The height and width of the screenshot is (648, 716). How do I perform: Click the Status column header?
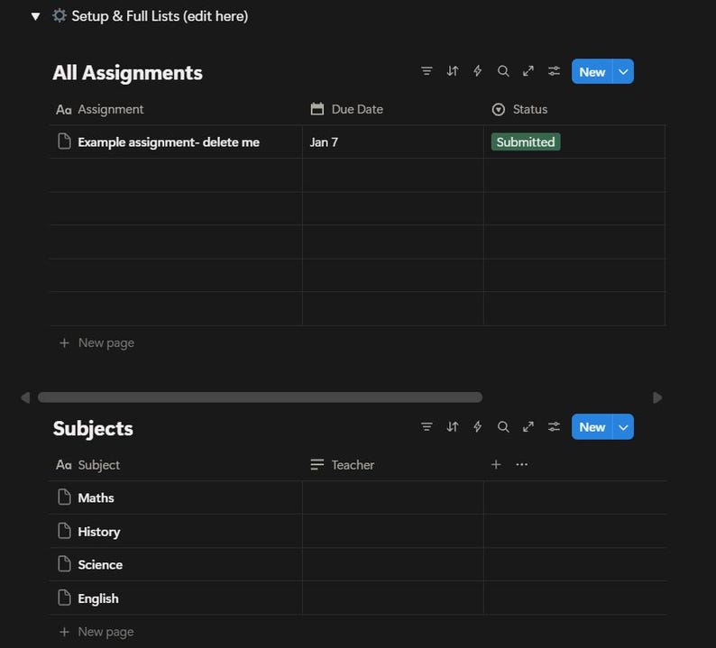tap(574, 110)
